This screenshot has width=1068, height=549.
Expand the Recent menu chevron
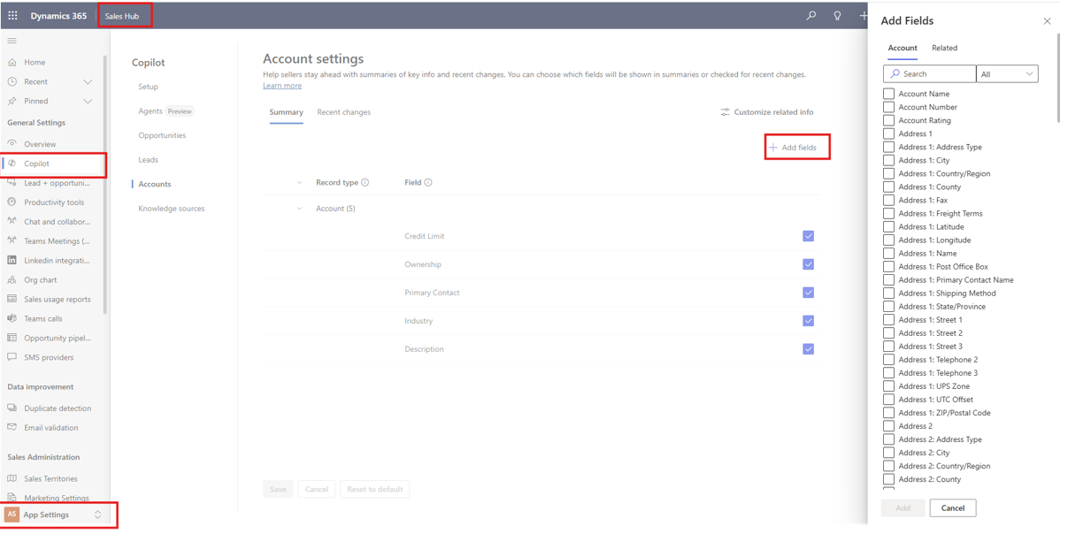click(x=88, y=82)
